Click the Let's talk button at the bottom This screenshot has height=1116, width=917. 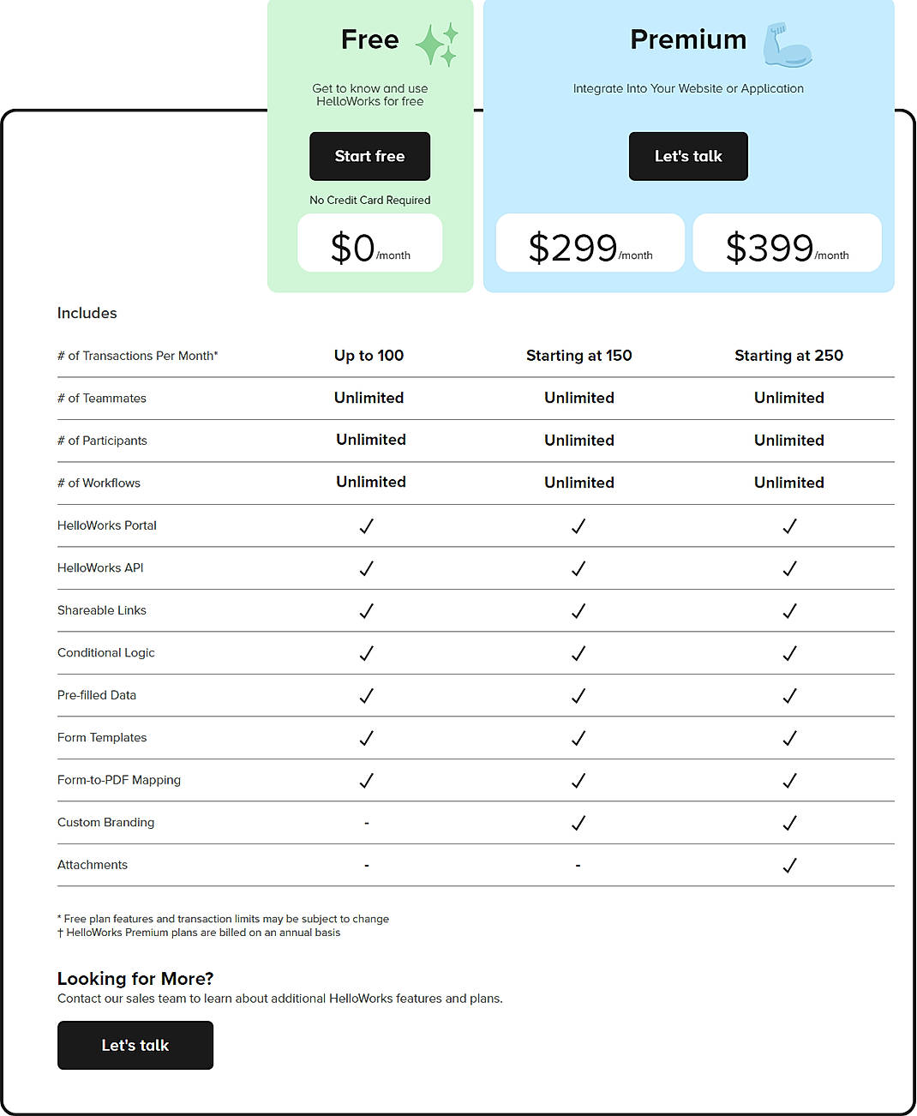[135, 1045]
